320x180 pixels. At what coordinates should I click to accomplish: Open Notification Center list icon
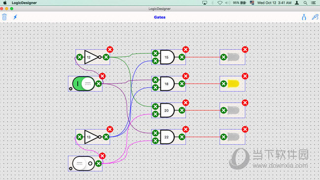coord(314,3)
